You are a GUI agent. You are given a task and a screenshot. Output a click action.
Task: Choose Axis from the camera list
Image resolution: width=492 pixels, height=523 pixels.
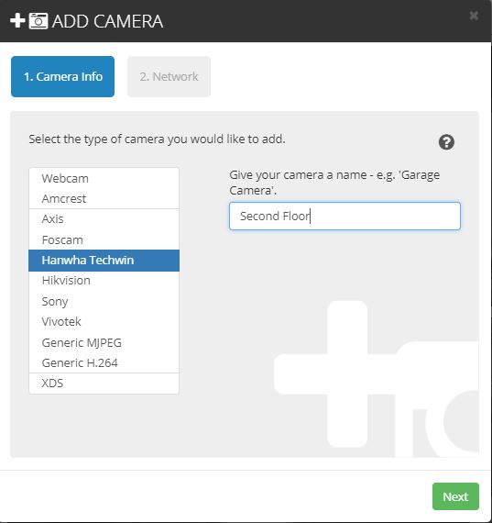click(x=104, y=219)
